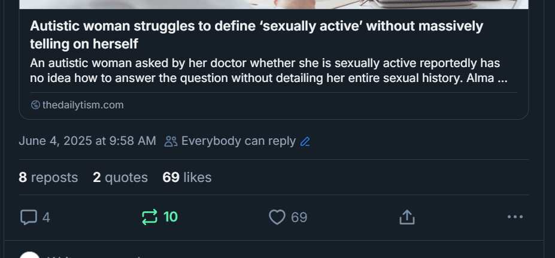Show who gave the 69 likes
Screen dimensions: 555x258
(x=187, y=177)
